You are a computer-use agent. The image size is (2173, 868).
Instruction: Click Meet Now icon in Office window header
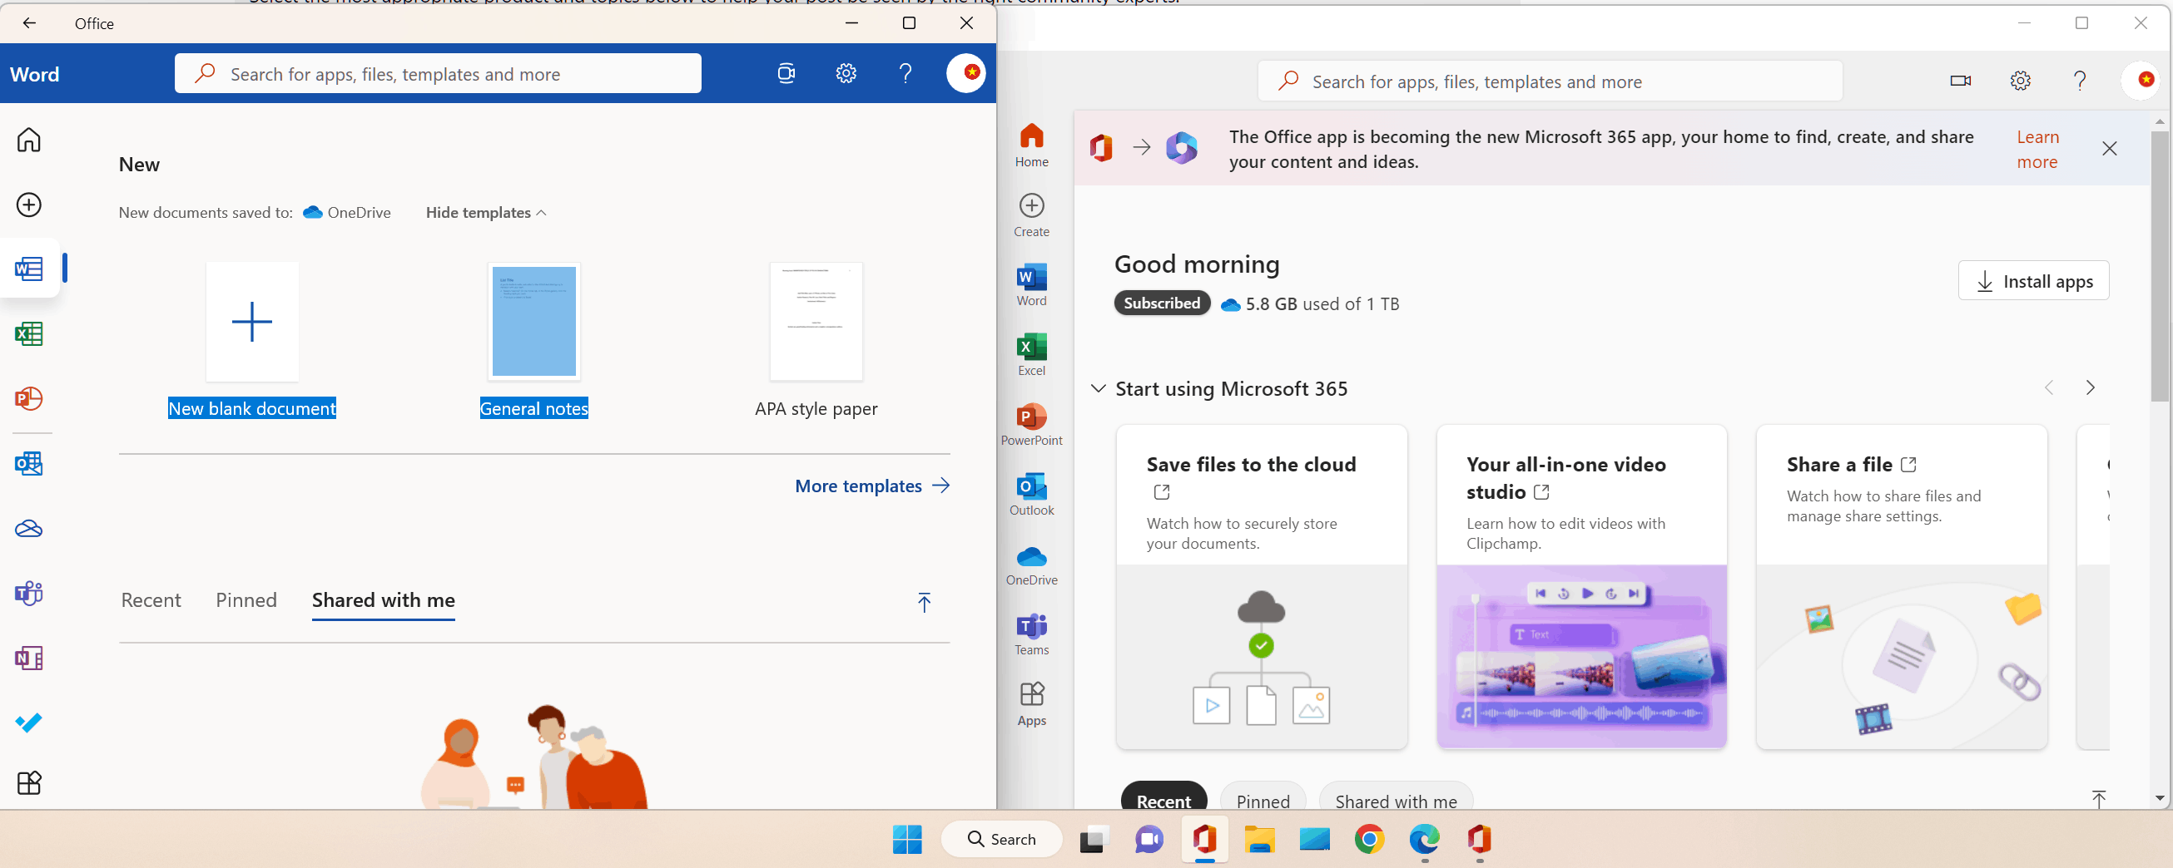point(786,73)
